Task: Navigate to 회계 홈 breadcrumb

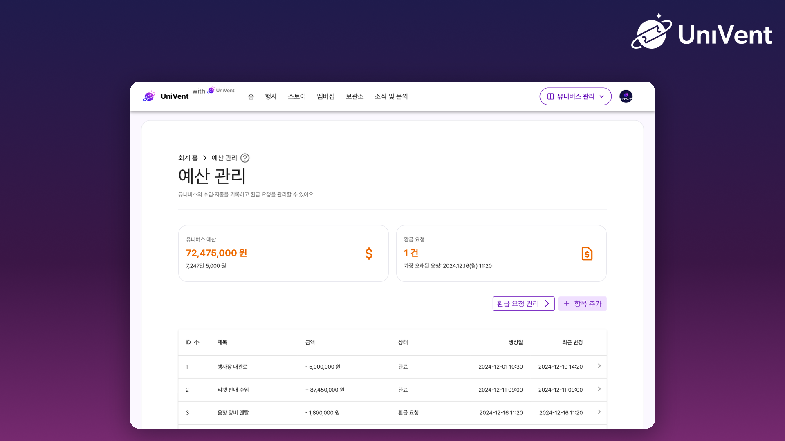Action: click(188, 158)
